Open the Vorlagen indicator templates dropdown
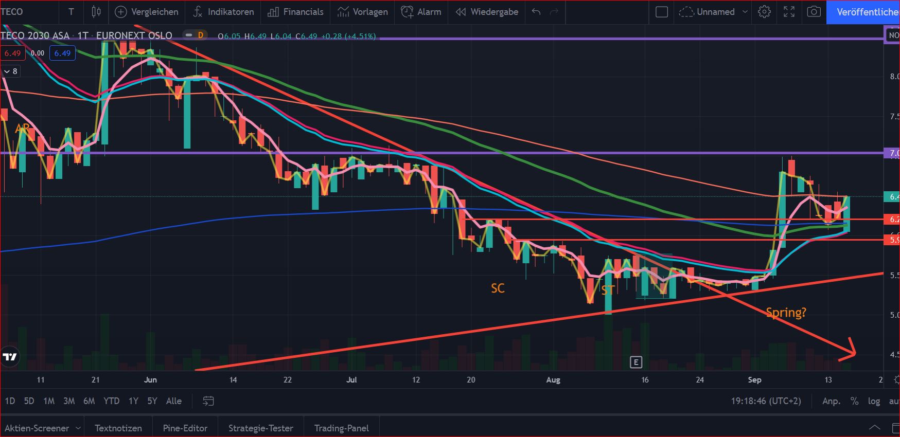Viewport: 900px width, 437px height. click(363, 12)
